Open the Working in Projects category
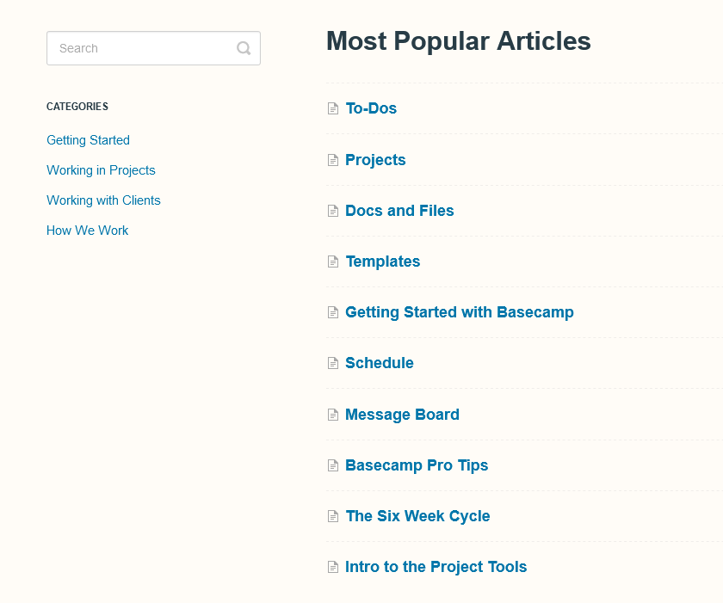Screen dimensions: 723x603 (101, 169)
